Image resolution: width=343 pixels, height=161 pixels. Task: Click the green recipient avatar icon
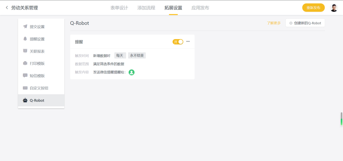point(131,72)
